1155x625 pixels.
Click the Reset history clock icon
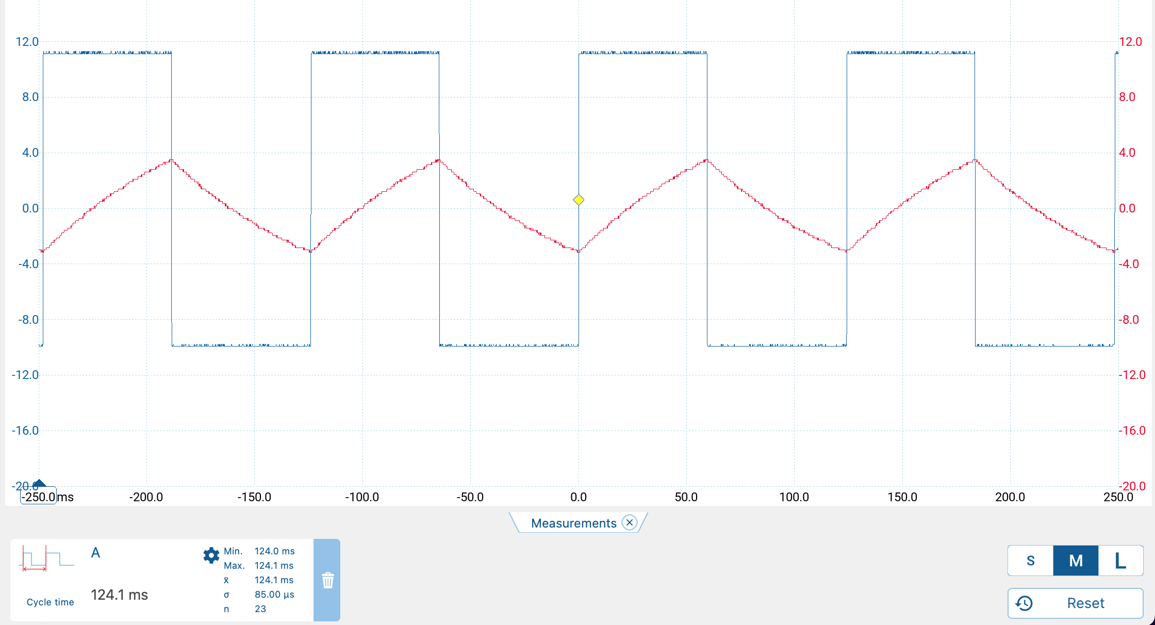(1024, 603)
